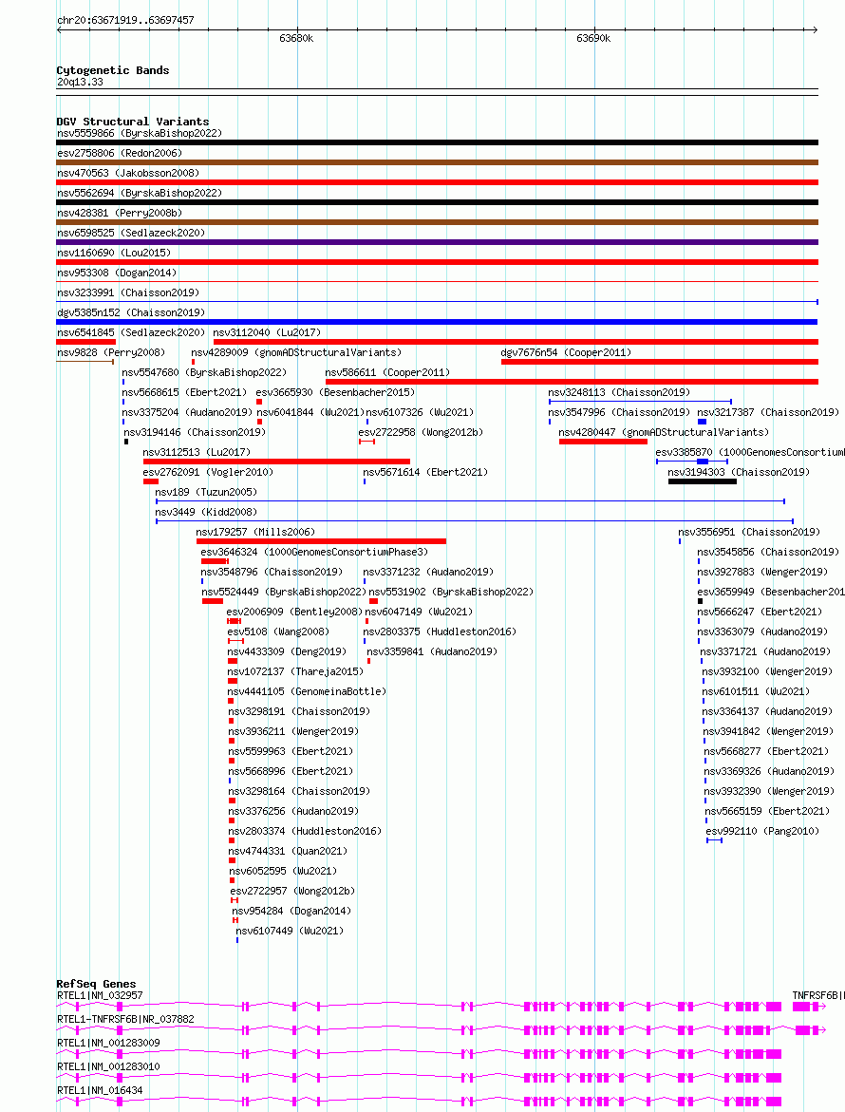Click the 63690k ruler position label
This screenshot has width=845, height=1112.
593,38
